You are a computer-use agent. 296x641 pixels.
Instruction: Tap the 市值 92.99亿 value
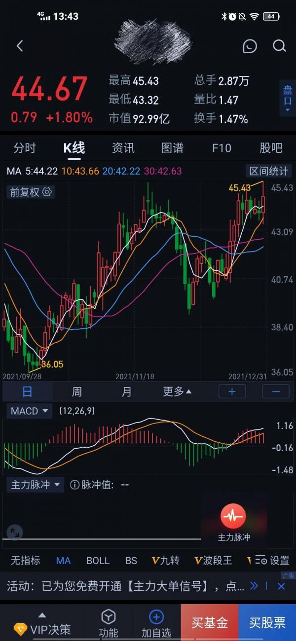point(139,119)
